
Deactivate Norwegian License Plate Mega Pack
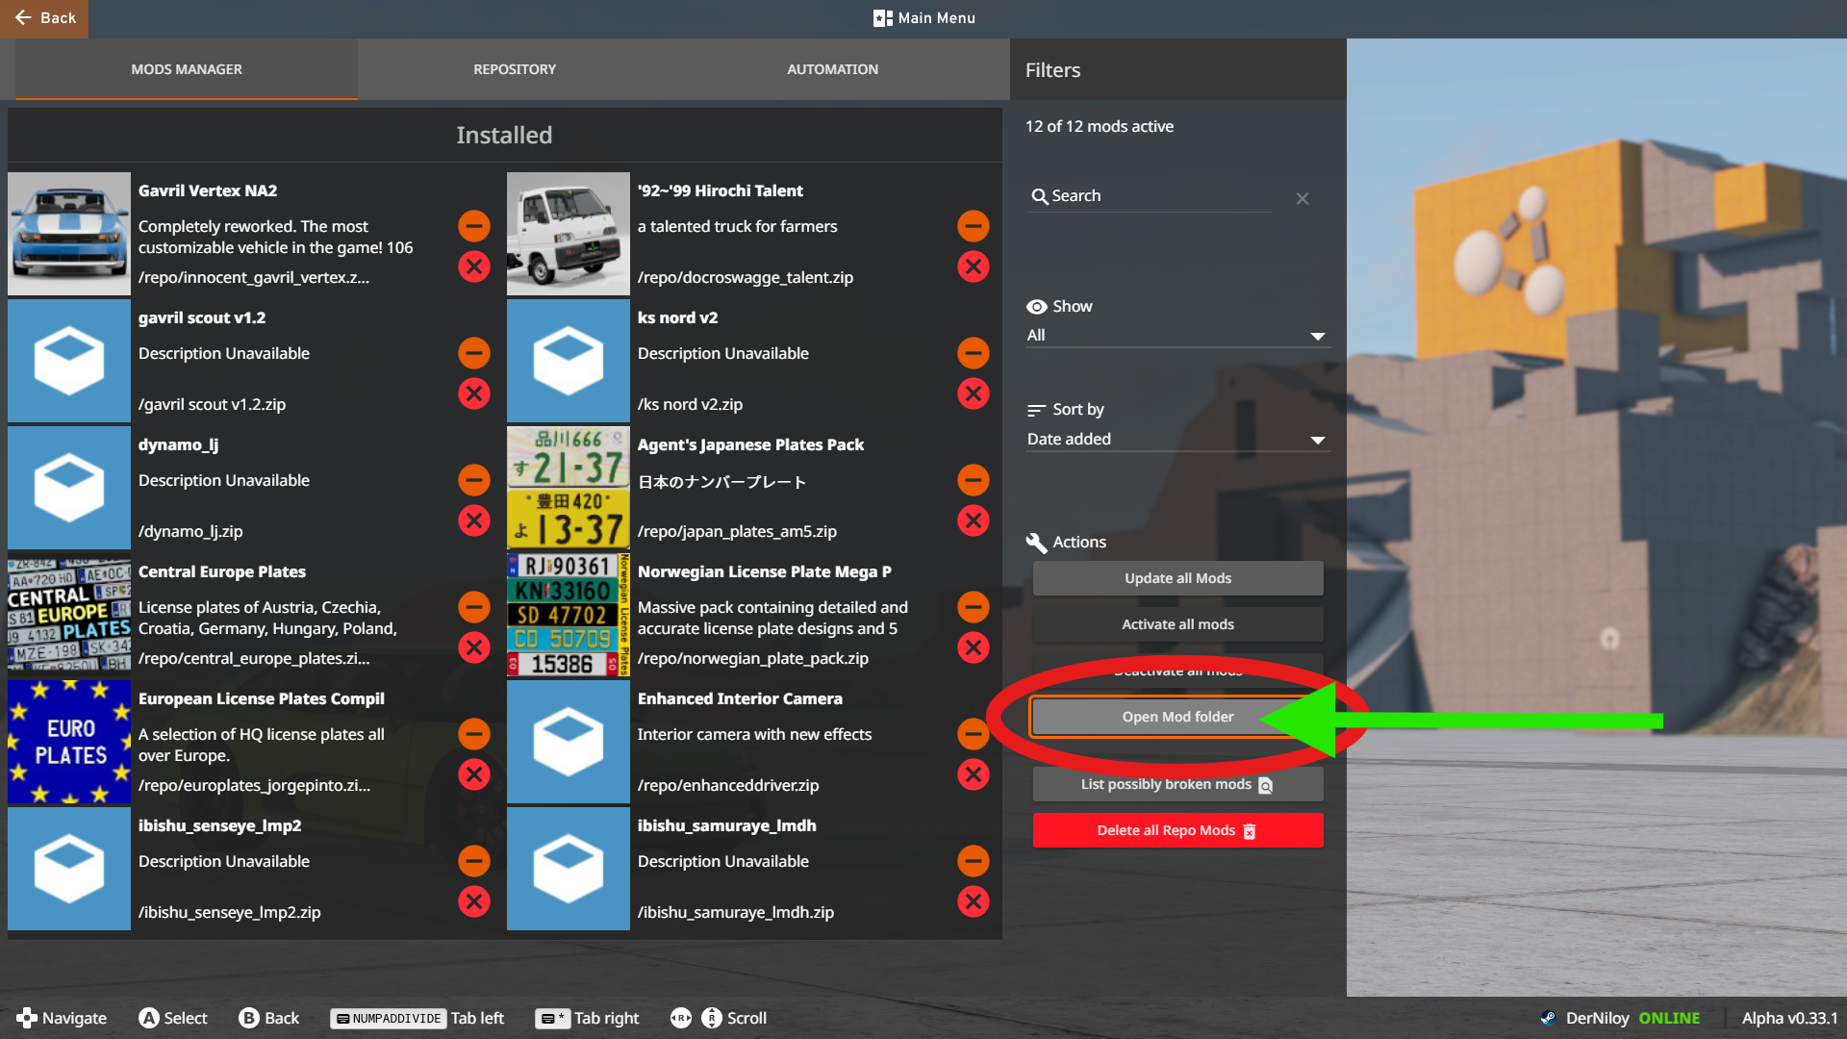tap(973, 607)
